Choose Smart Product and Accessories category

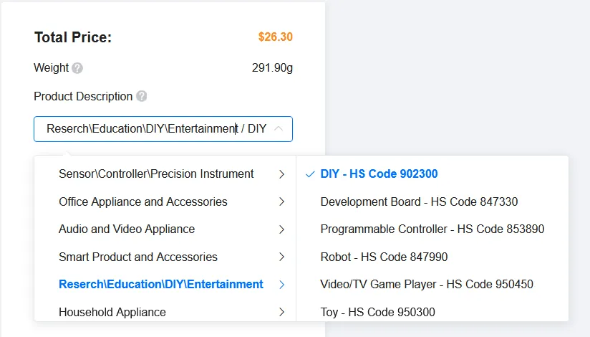(x=138, y=257)
